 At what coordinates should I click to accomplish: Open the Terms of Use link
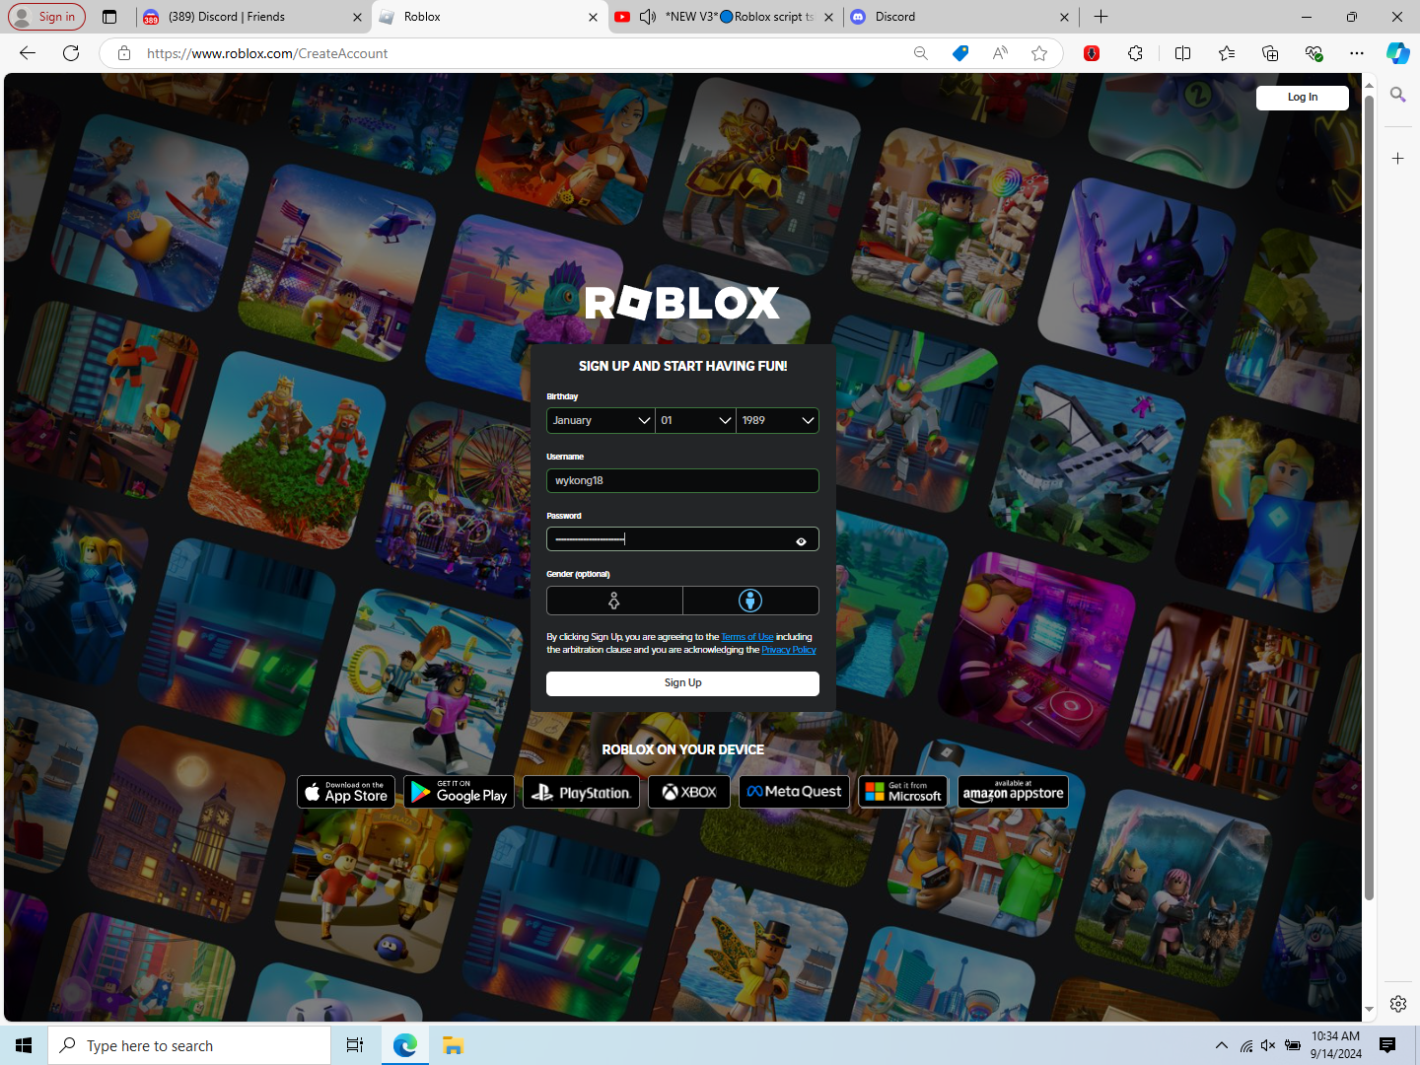(746, 637)
